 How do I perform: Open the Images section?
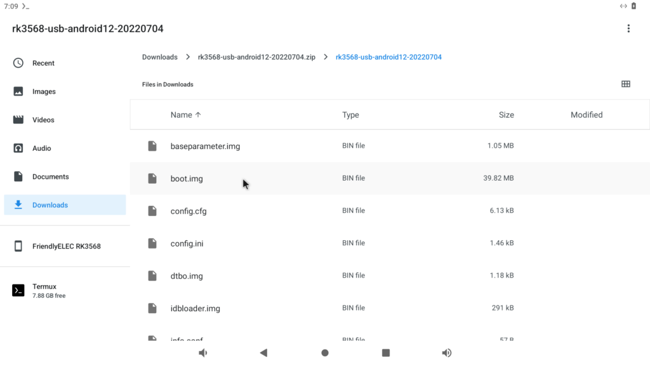point(65,91)
